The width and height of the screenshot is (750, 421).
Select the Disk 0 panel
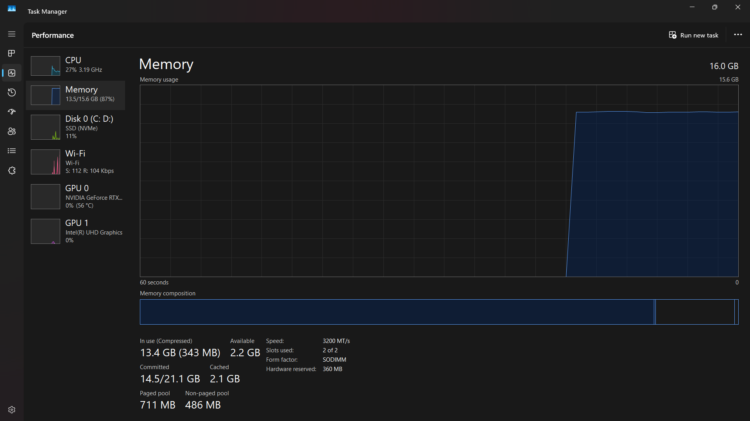[76, 127]
